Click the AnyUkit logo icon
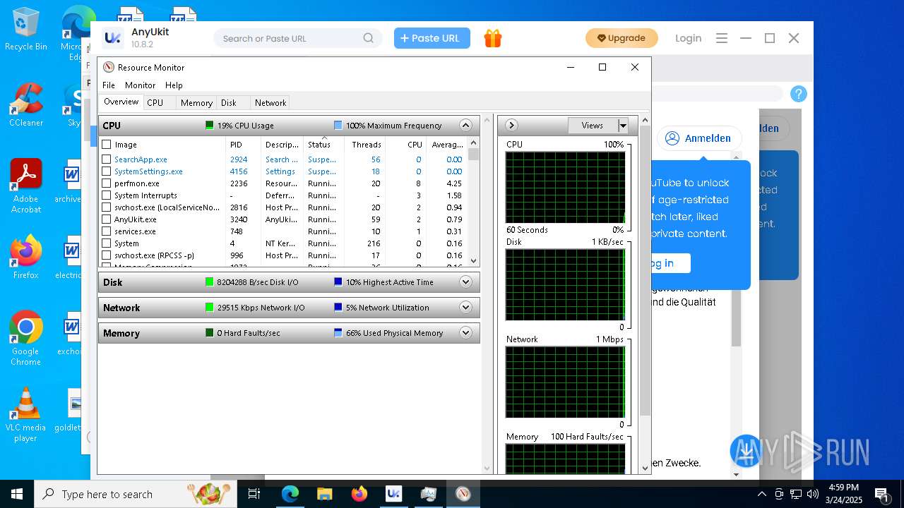Viewport: 904px width, 508px height. [112, 38]
